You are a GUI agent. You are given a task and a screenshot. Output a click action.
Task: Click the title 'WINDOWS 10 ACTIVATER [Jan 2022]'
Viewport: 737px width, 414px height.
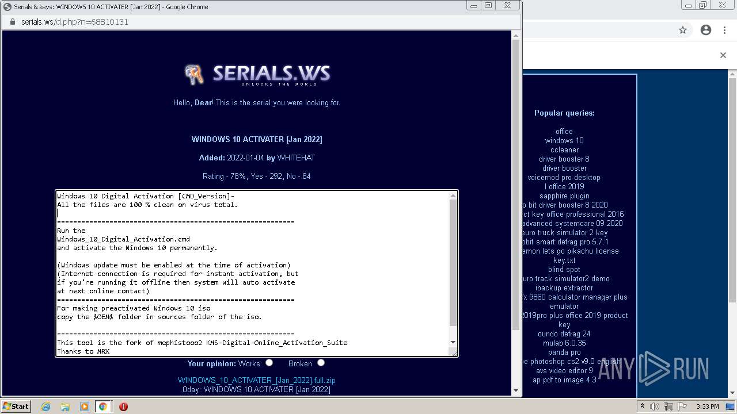pos(257,139)
